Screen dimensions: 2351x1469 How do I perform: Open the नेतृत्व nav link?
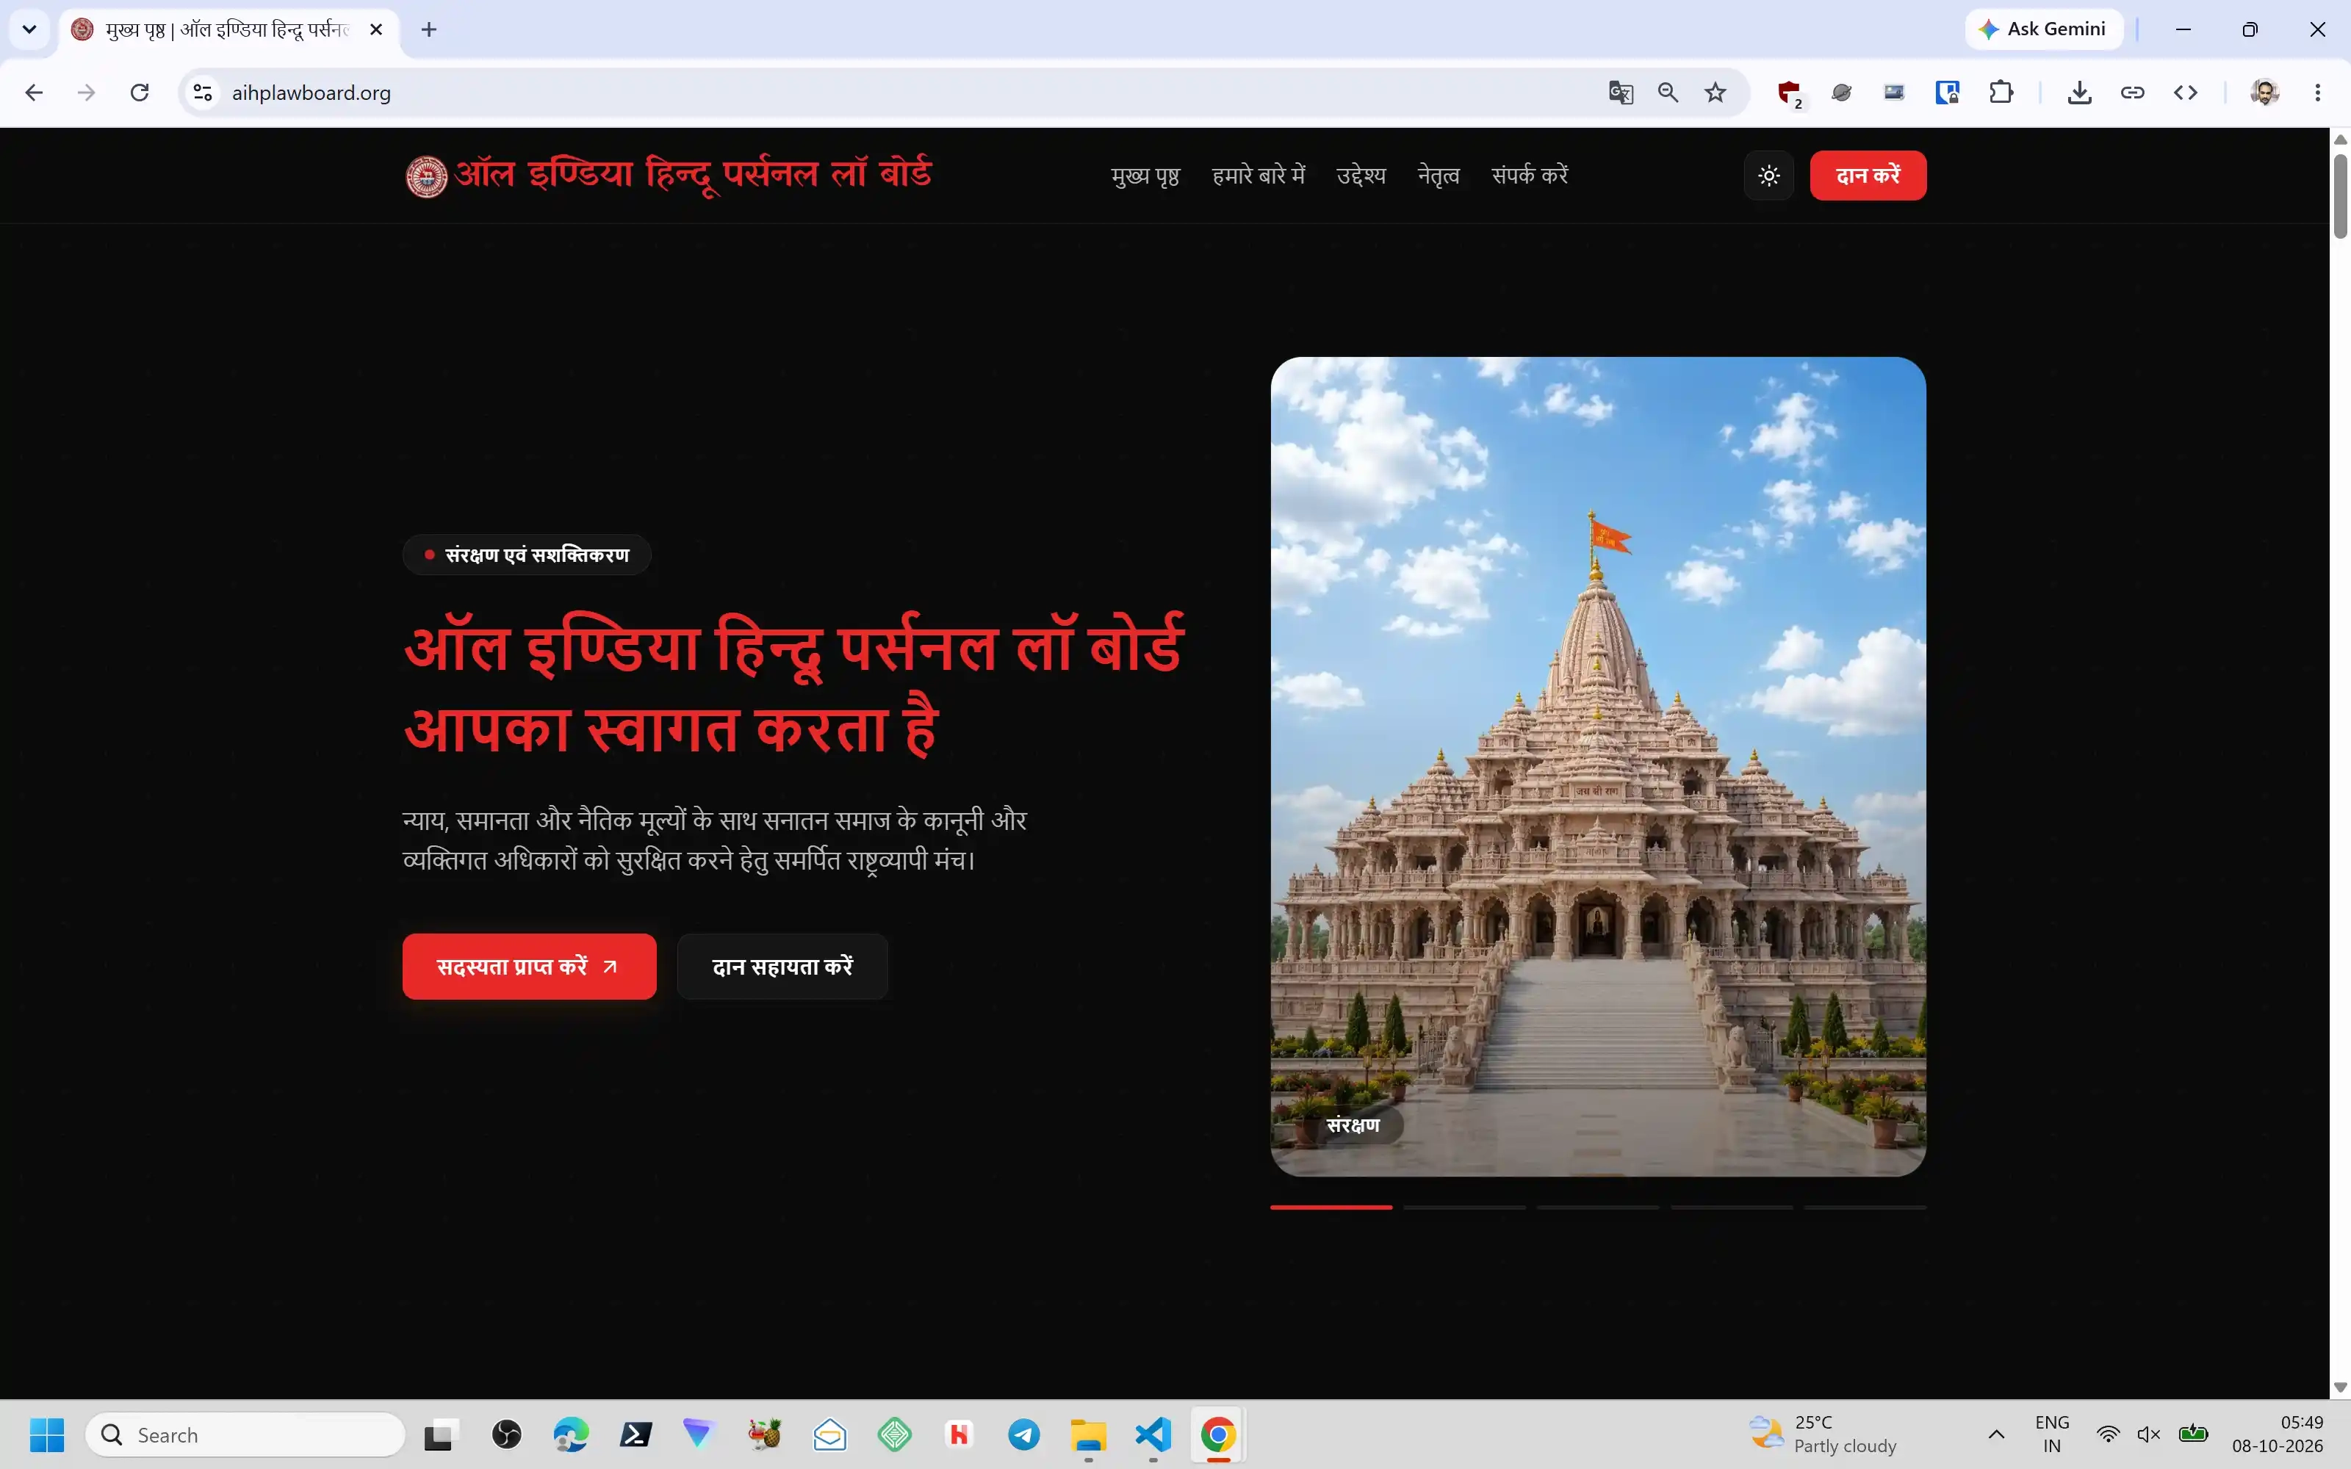(1438, 176)
